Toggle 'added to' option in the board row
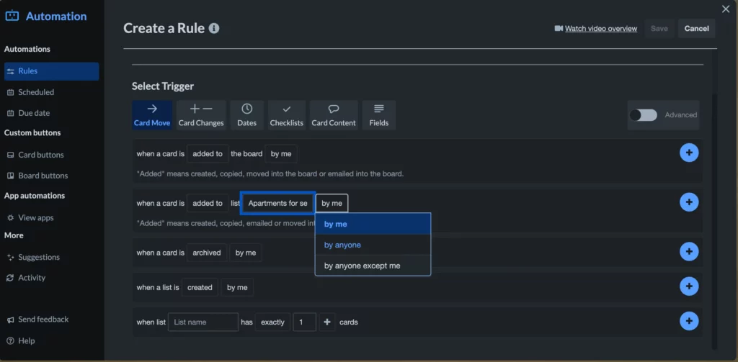Viewport: 738px width, 362px height. coord(208,154)
